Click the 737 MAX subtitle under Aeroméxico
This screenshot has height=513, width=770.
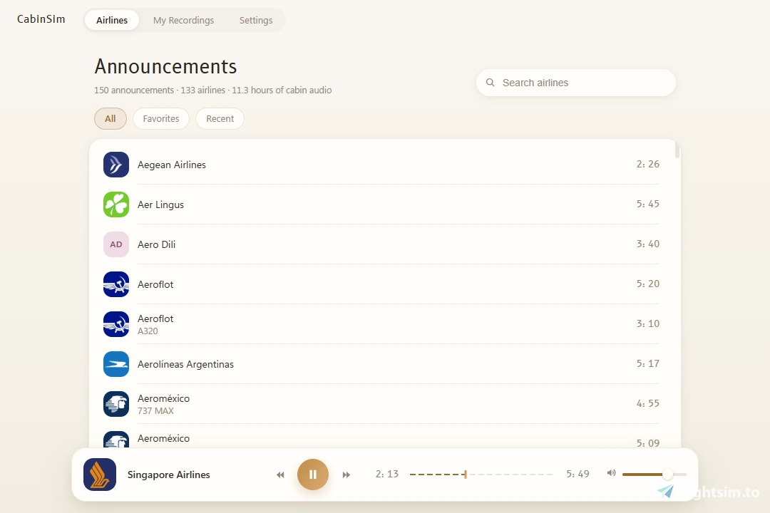click(155, 411)
